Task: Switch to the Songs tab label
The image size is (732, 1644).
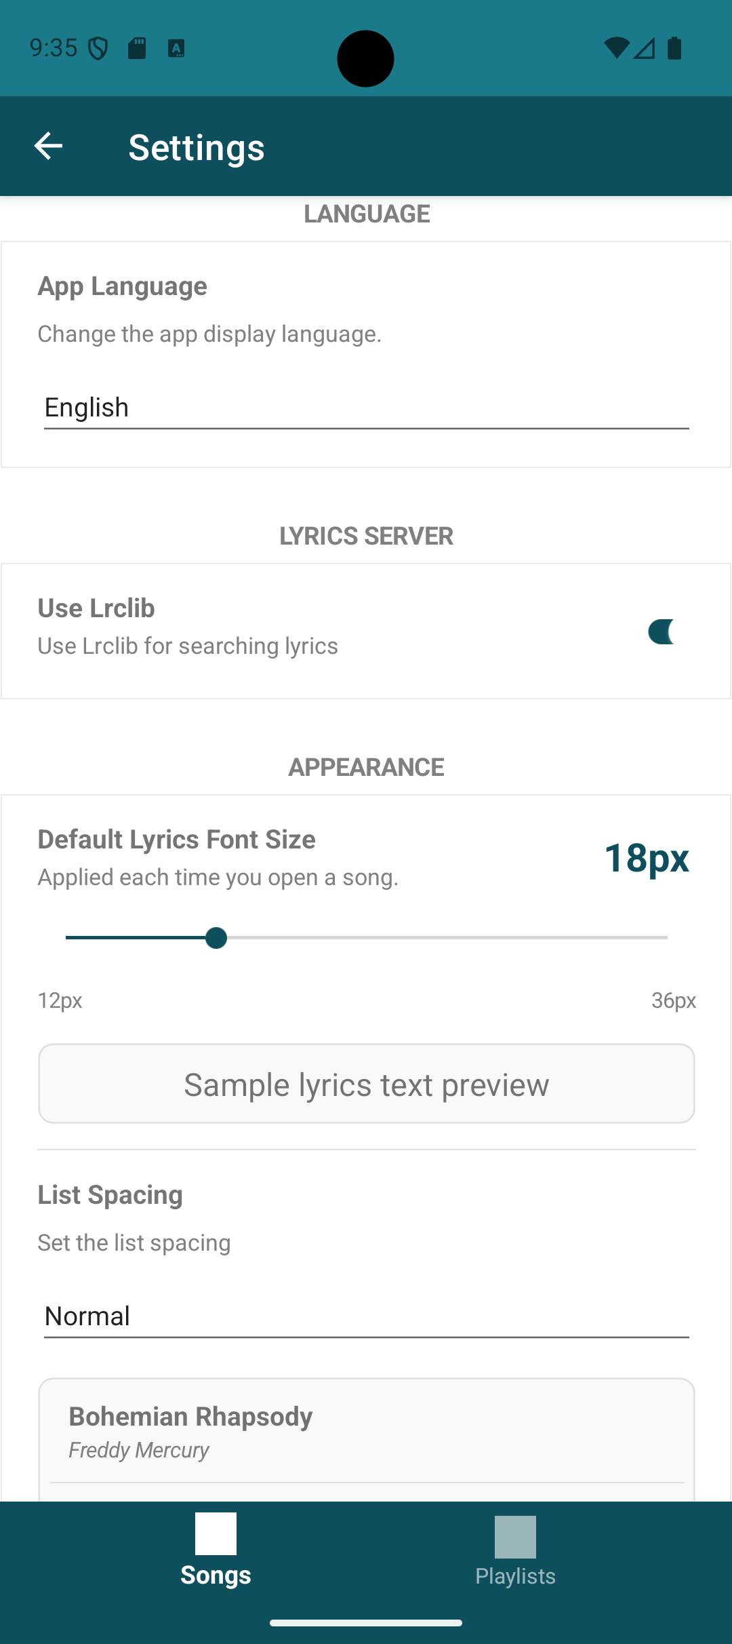Action: click(x=216, y=1575)
